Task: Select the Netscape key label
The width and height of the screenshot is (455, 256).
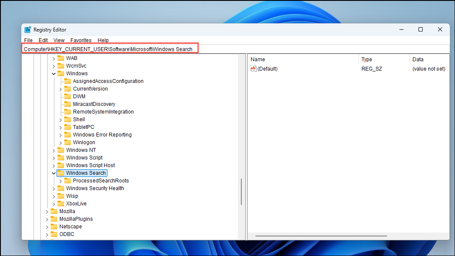Action: 71,226
